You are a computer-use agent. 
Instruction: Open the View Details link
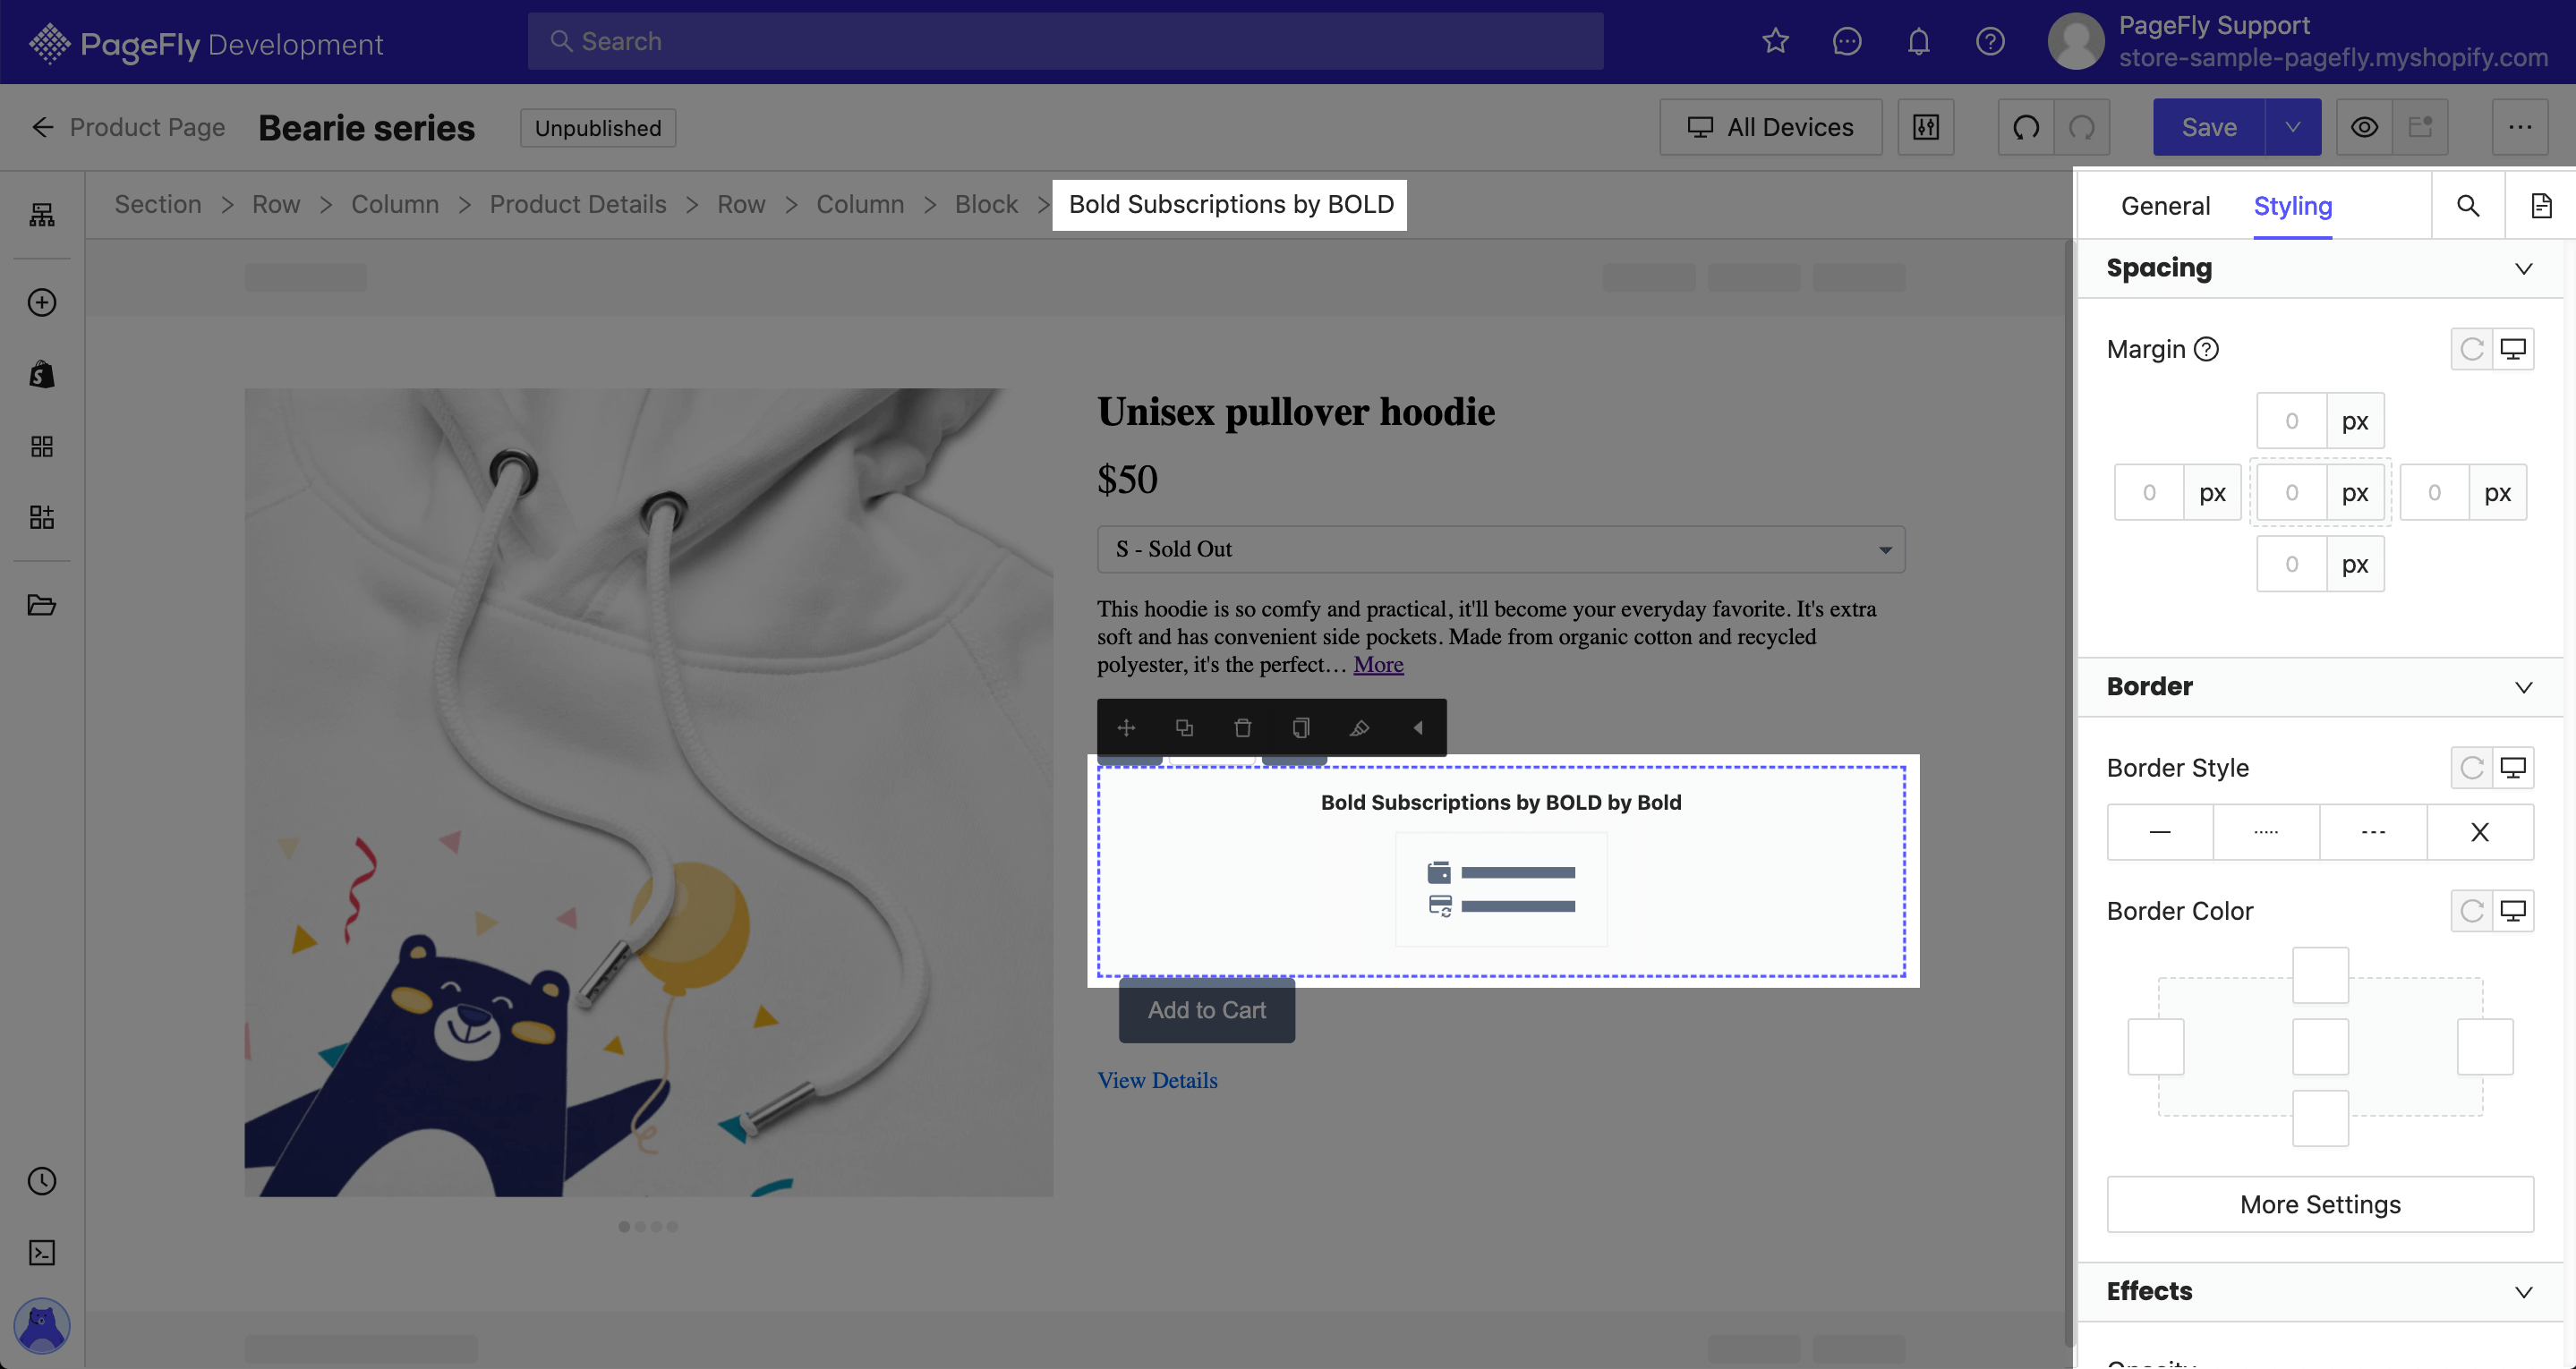(x=1157, y=1080)
